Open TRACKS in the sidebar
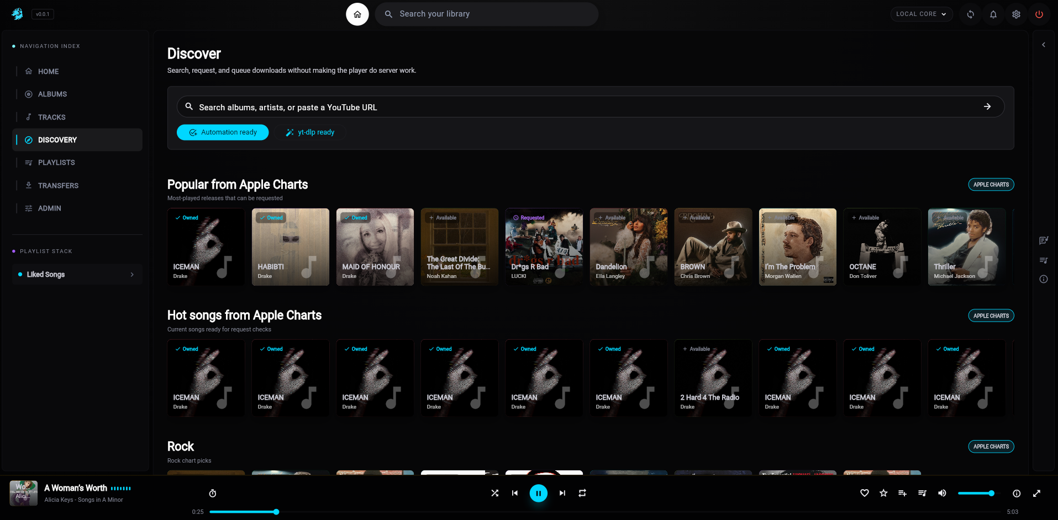Viewport: 1058px width, 520px height. pos(77,117)
